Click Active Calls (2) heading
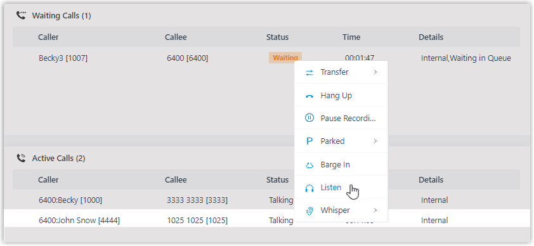The image size is (534, 246). [x=58, y=159]
